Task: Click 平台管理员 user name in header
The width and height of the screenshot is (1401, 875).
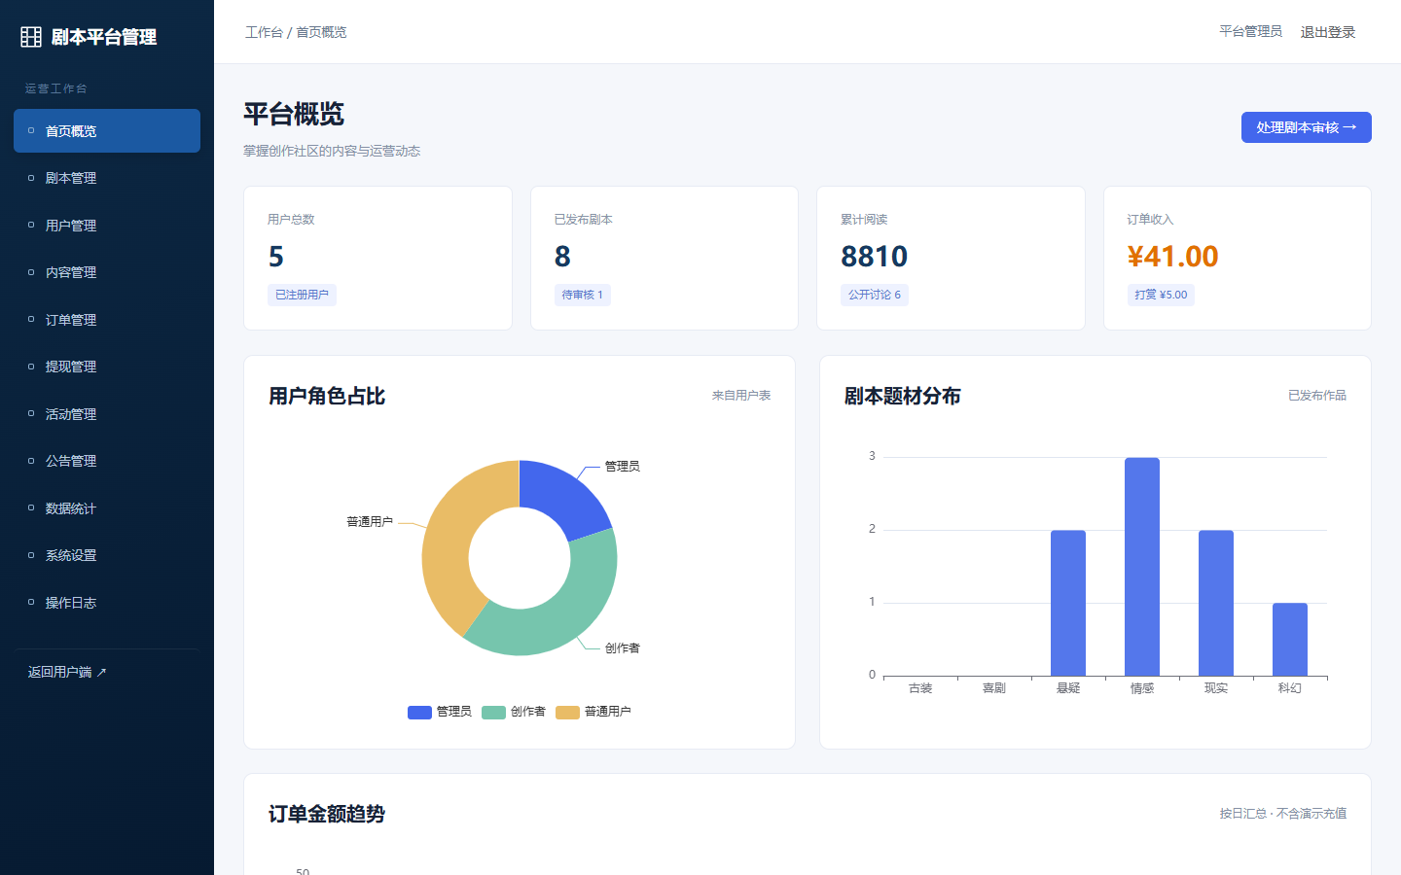Action: pyautogui.click(x=1250, y=32)
